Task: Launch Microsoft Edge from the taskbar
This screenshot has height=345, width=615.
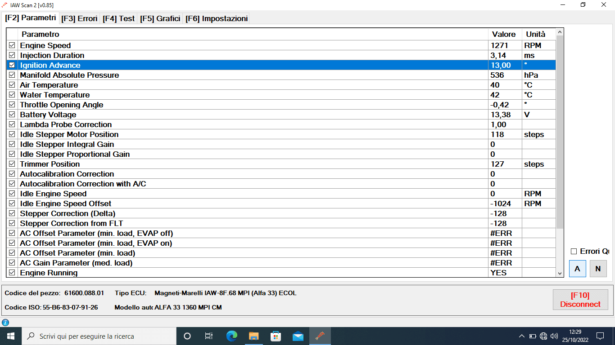Action: coord(232,336)
